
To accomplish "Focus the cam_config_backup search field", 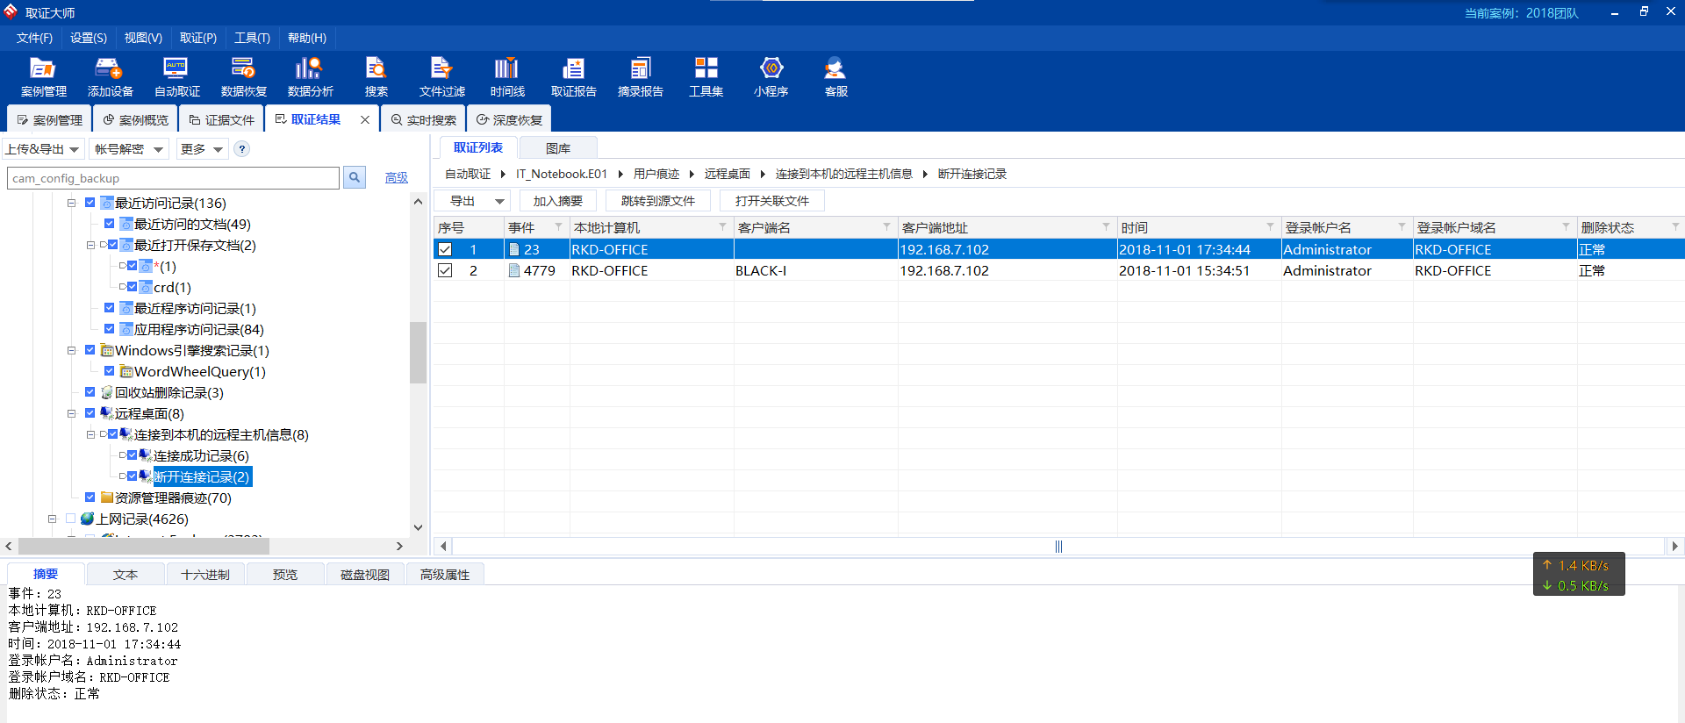I will 173,178.
